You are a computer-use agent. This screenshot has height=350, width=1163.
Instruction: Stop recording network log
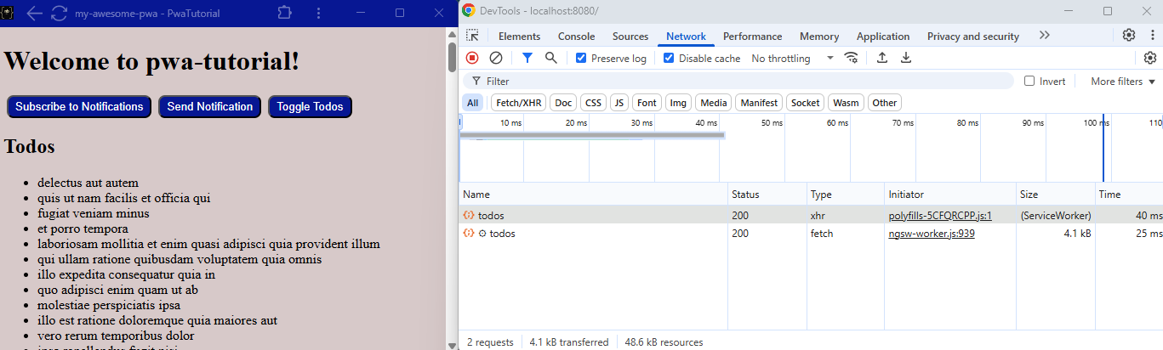[472, 58]
